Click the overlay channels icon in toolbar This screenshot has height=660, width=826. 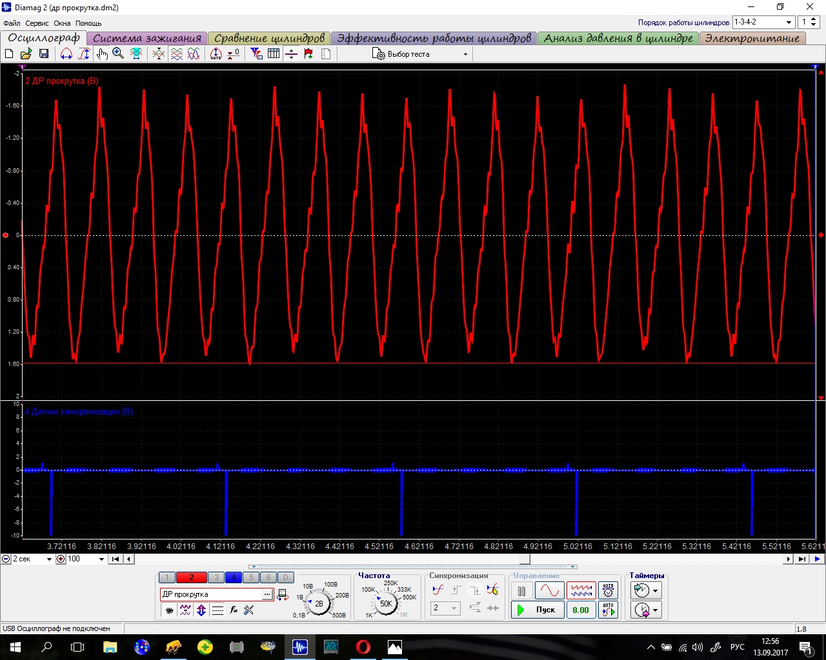tap(159, 54)
